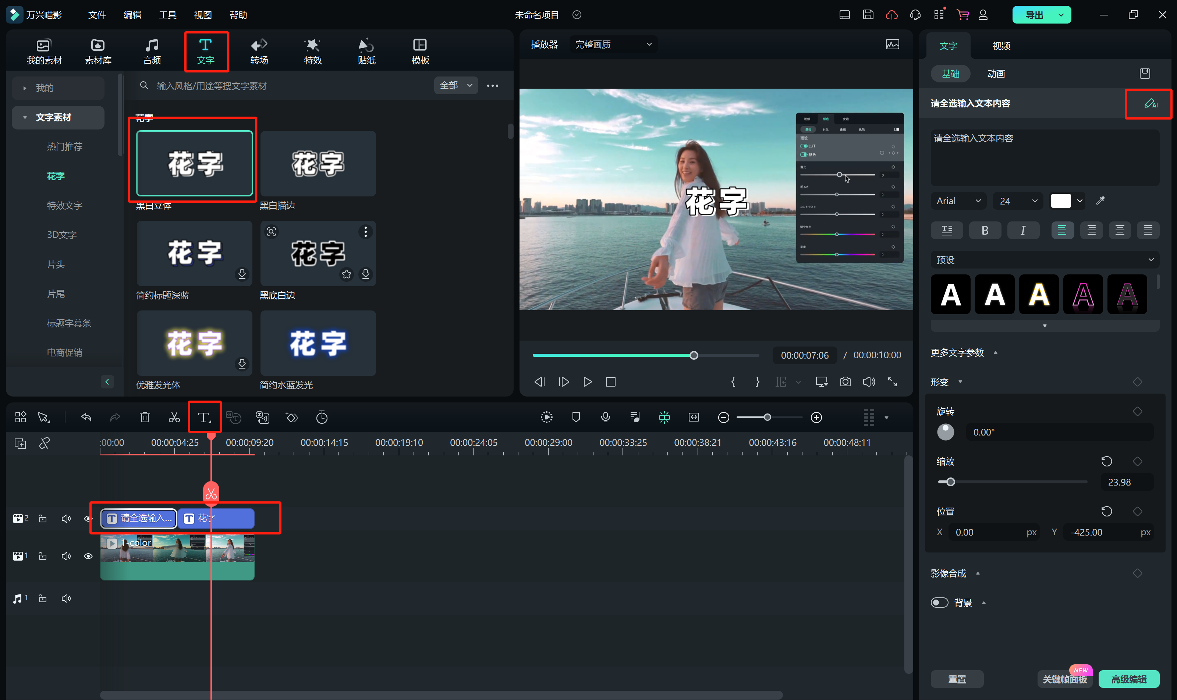Click the split scissors icon in timeline toolbar
The width and height of the screenshot is (1177, 700).
click(174, 417)
